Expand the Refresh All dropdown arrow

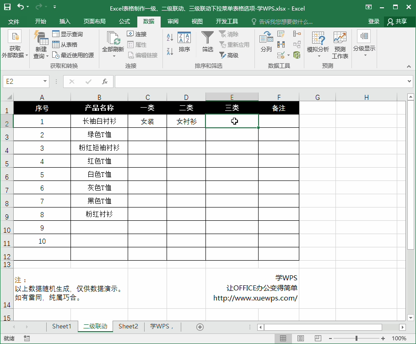[114, 56]
